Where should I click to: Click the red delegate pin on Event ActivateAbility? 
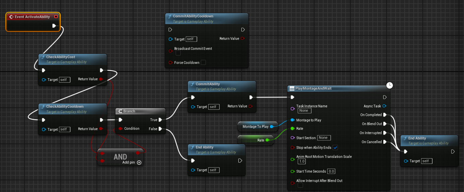(x=56, y=17)
